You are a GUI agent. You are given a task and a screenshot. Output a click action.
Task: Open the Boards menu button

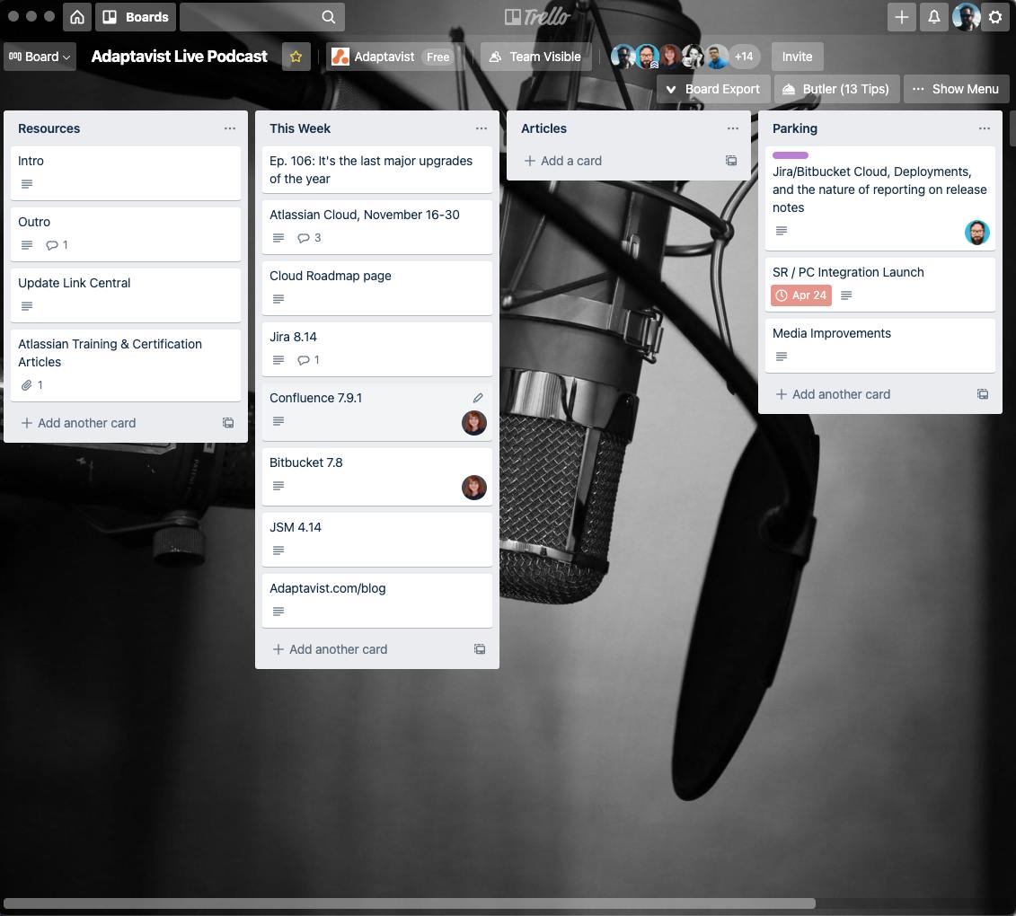pyautogui.click(x=136, y=17)
